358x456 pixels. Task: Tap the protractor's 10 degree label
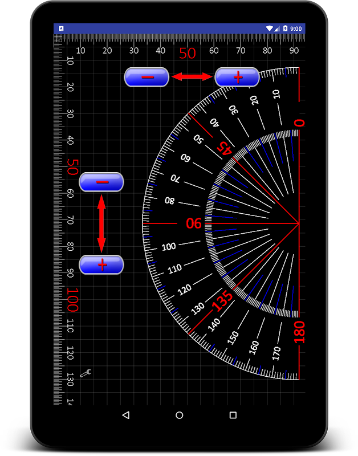pos(276,94)
